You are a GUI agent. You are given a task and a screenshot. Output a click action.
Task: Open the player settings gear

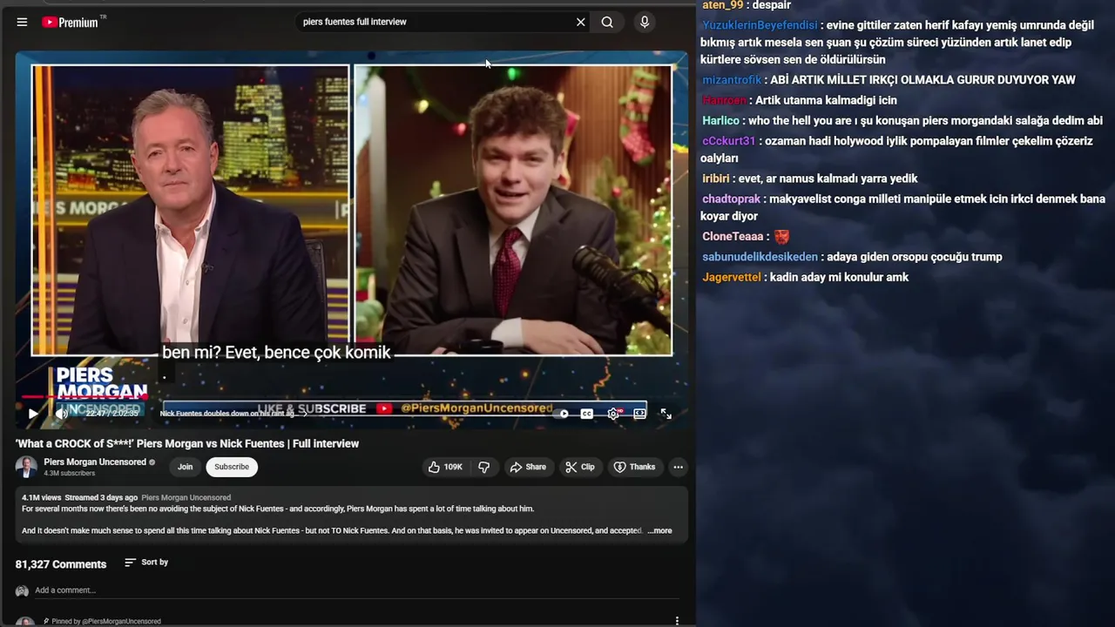click(613, 414)
